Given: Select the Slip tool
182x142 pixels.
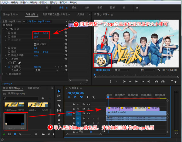Looking at the screenshot, I should [59, 110].
